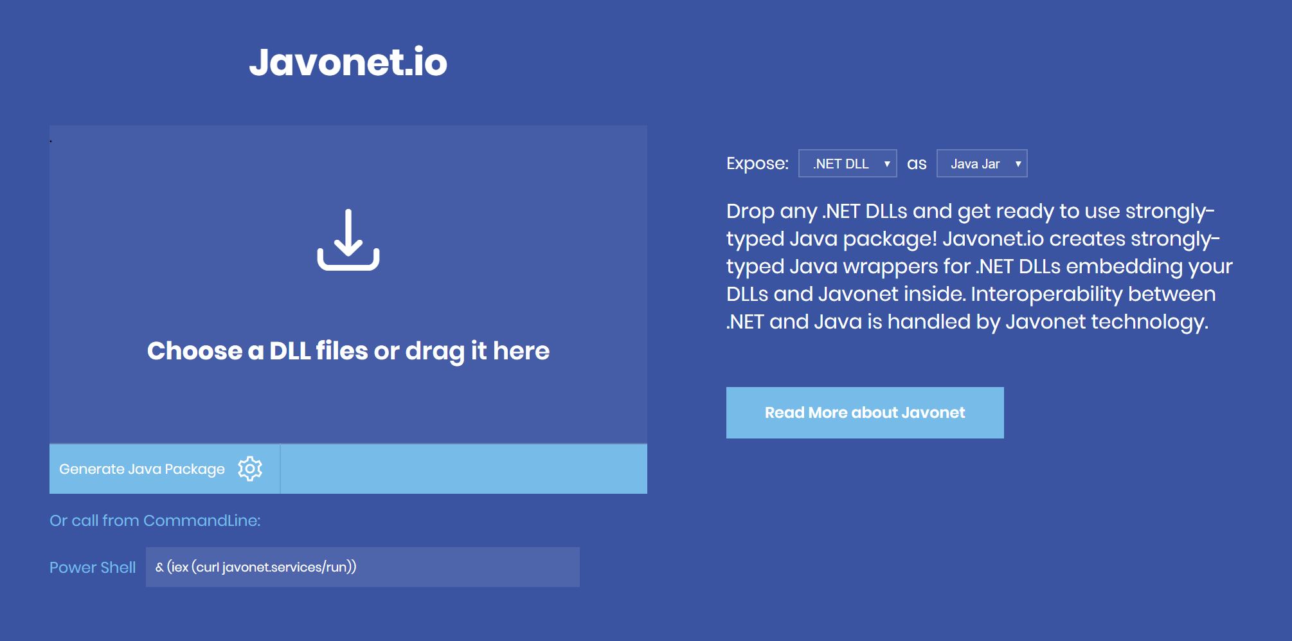Click the 'Expose:' label
The height and width of the screenshot is (641, 1292).
point(757,163)
